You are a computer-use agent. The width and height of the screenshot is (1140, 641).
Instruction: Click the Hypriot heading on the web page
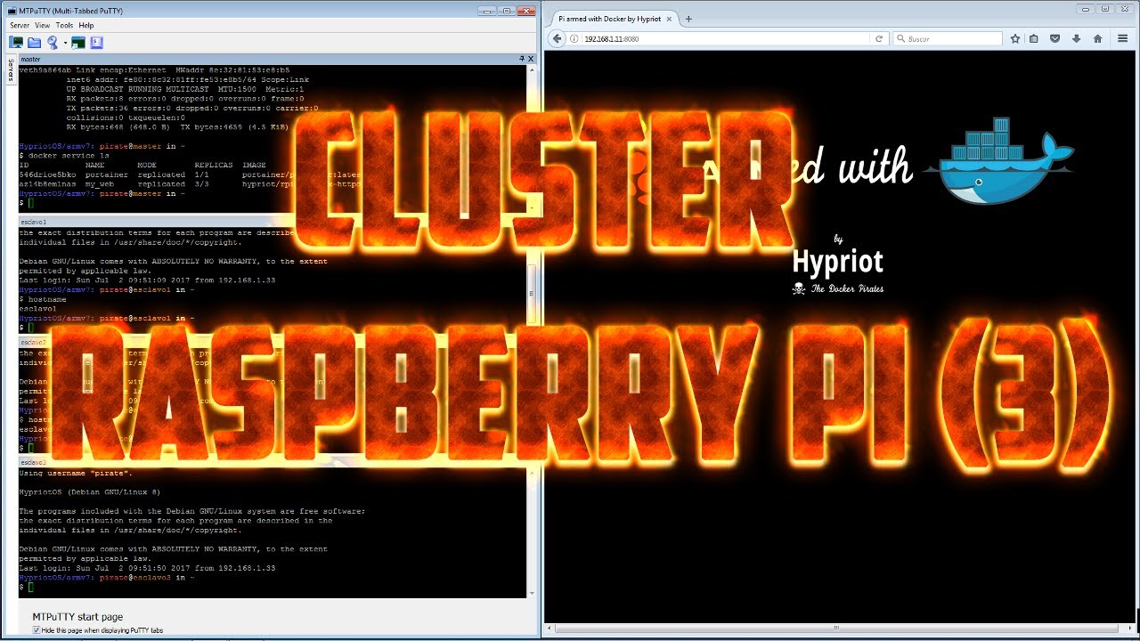pos(837,261)
